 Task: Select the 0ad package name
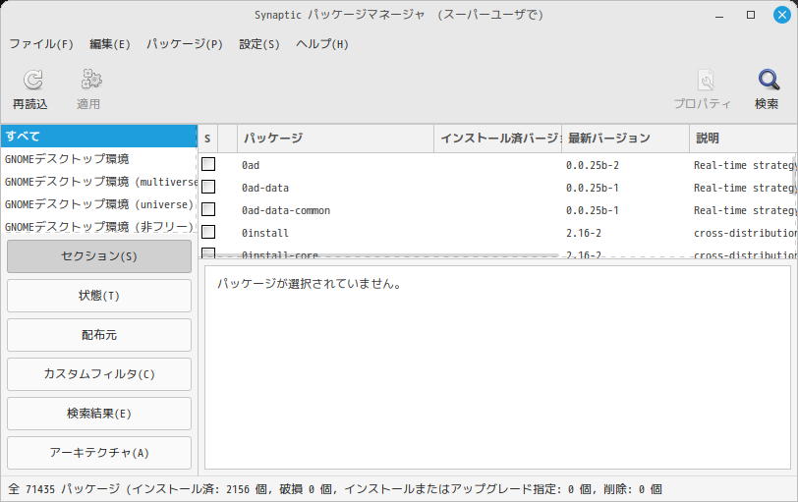[251, 165]
